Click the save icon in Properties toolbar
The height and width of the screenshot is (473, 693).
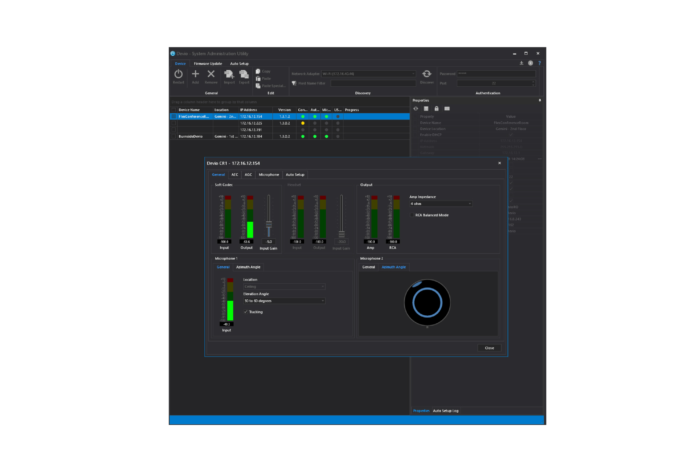pyautogui.click(x=426, y=109)
